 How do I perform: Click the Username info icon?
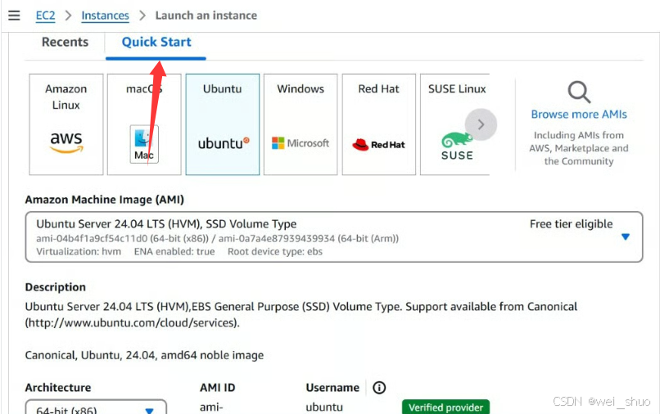379,388
